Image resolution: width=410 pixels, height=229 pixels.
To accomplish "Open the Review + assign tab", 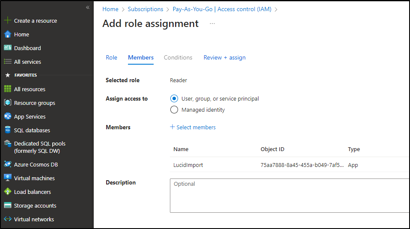I will pos(224,57).
